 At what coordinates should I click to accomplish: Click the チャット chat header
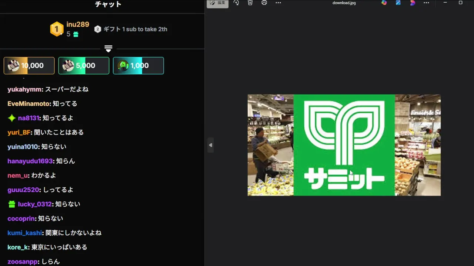108,4
